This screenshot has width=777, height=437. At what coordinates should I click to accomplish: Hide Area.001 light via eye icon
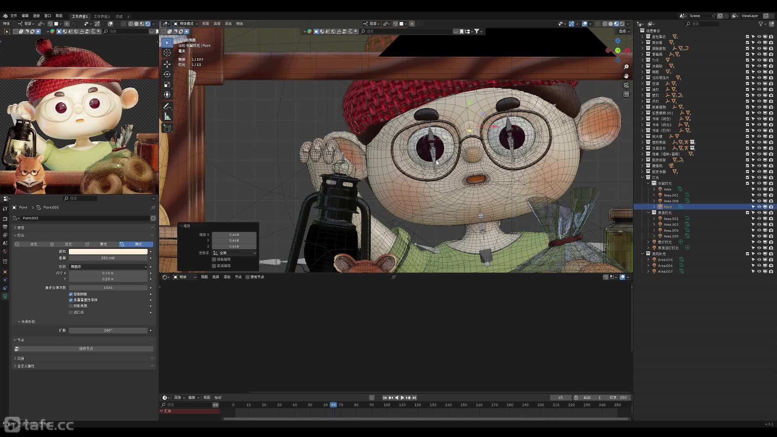pos(759,195)
